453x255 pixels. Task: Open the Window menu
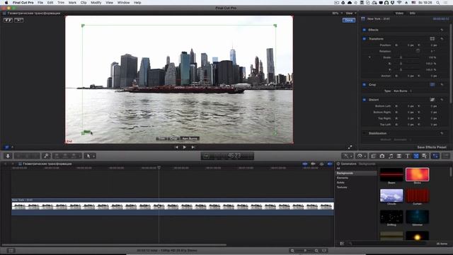[x=123, y=2]
